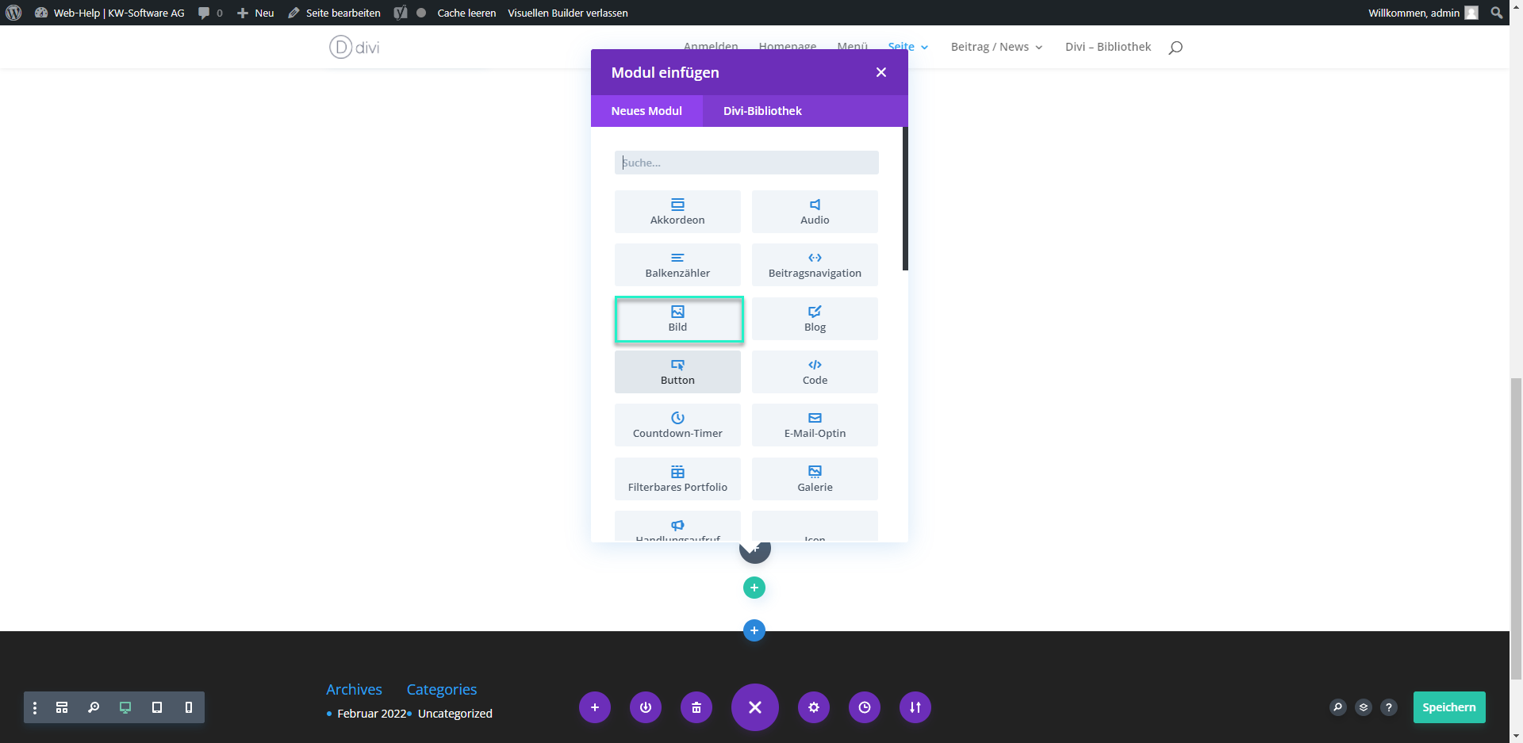Focus the Suche module search field
This screenshot has height=743, width=1523.
pos(746,163)
